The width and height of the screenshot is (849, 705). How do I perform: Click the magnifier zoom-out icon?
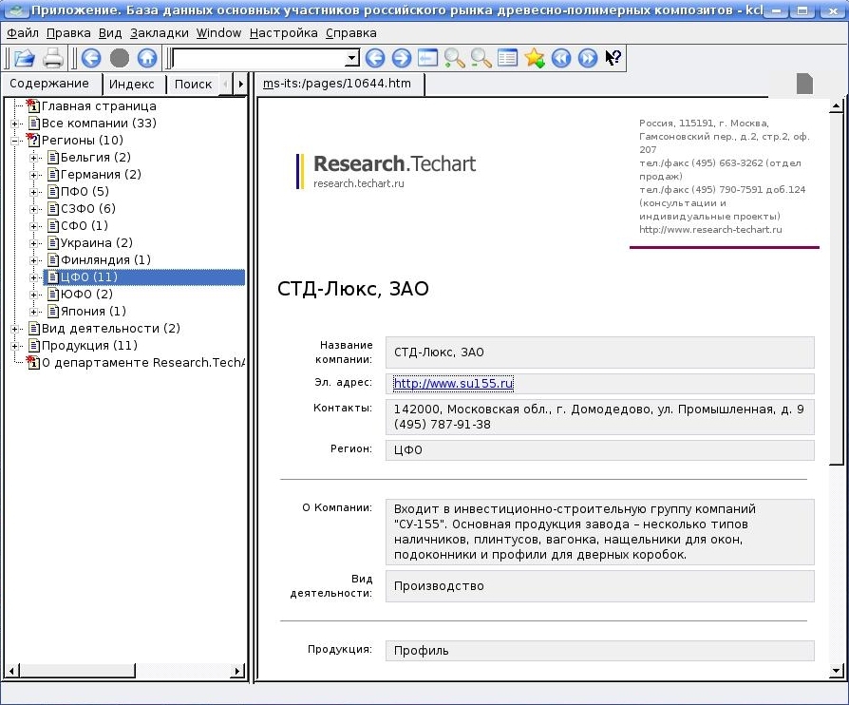tap(481, 58)
